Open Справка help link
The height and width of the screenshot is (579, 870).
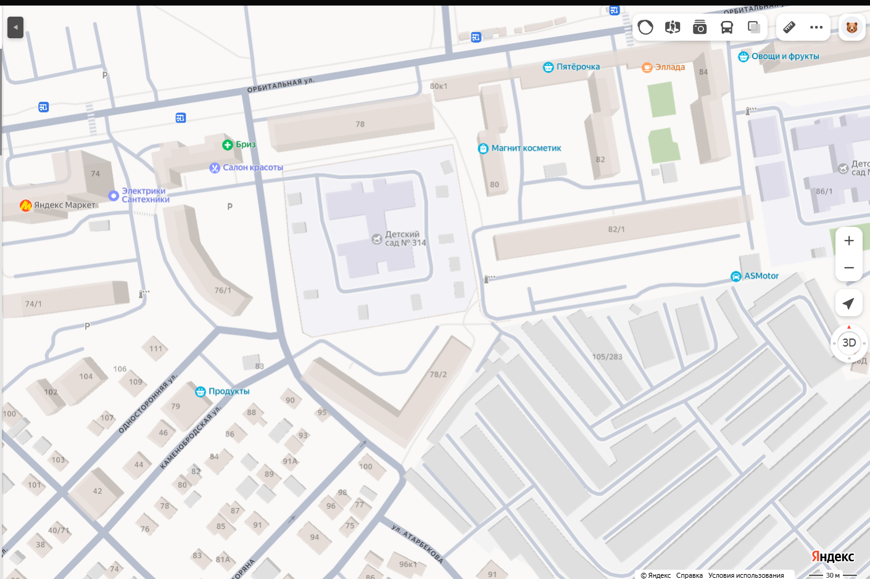pos(689,575)
